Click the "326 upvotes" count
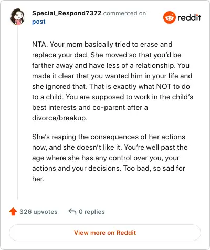210x250 pixels. point(38,212)
